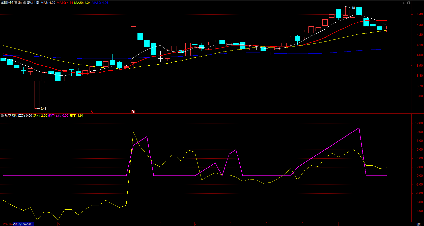This screenshot has height=226, width=424.
Task: Select the MA5: 4.29 readout
Action: [48, 3]
